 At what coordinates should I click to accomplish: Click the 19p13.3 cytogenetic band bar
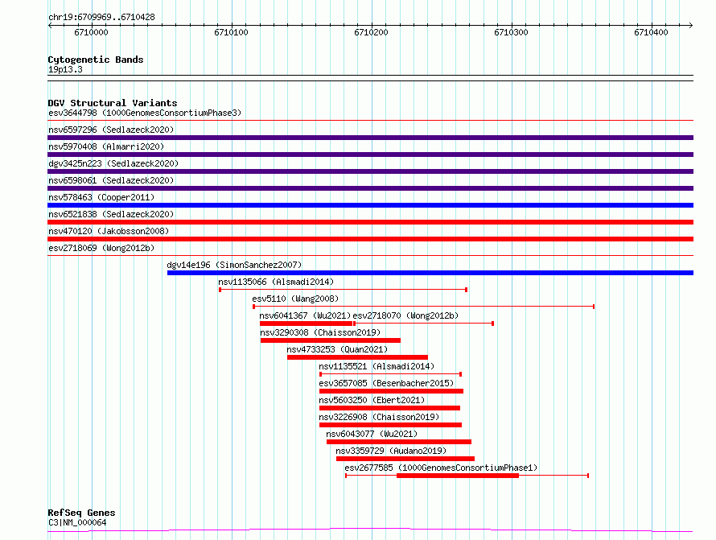370,78
